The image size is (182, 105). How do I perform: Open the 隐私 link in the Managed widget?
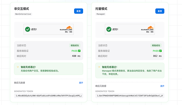click(147, 32)
